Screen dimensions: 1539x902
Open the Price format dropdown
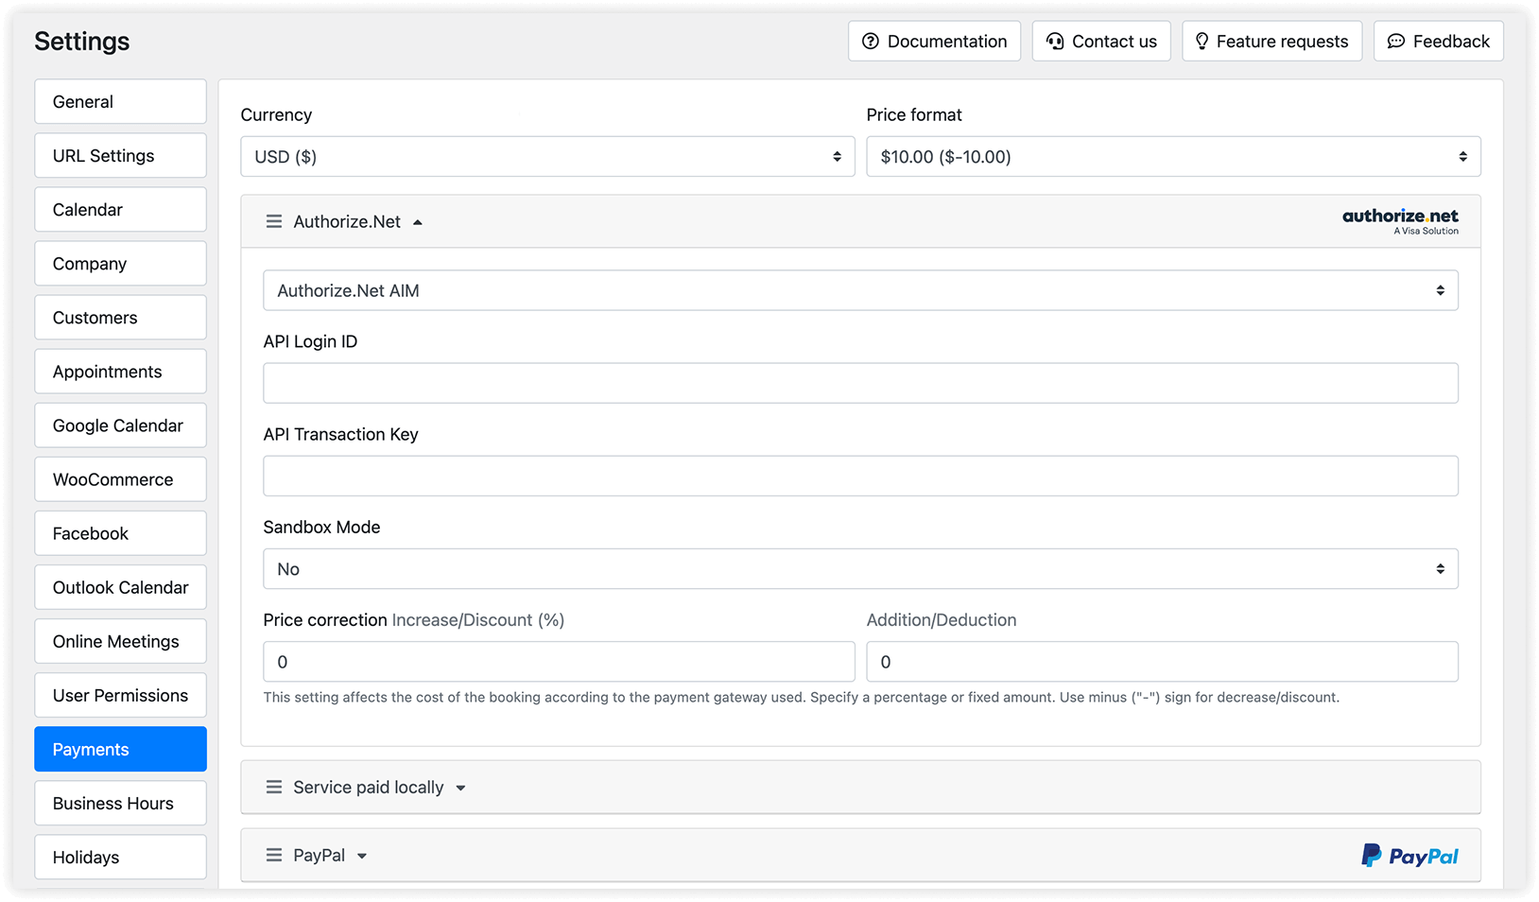point(1173,157)
